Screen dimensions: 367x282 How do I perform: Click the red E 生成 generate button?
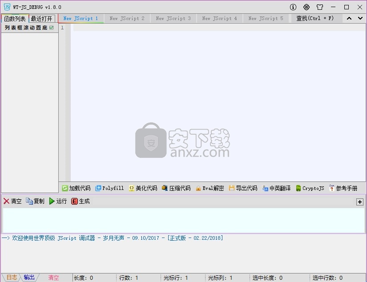coord(80,201)
